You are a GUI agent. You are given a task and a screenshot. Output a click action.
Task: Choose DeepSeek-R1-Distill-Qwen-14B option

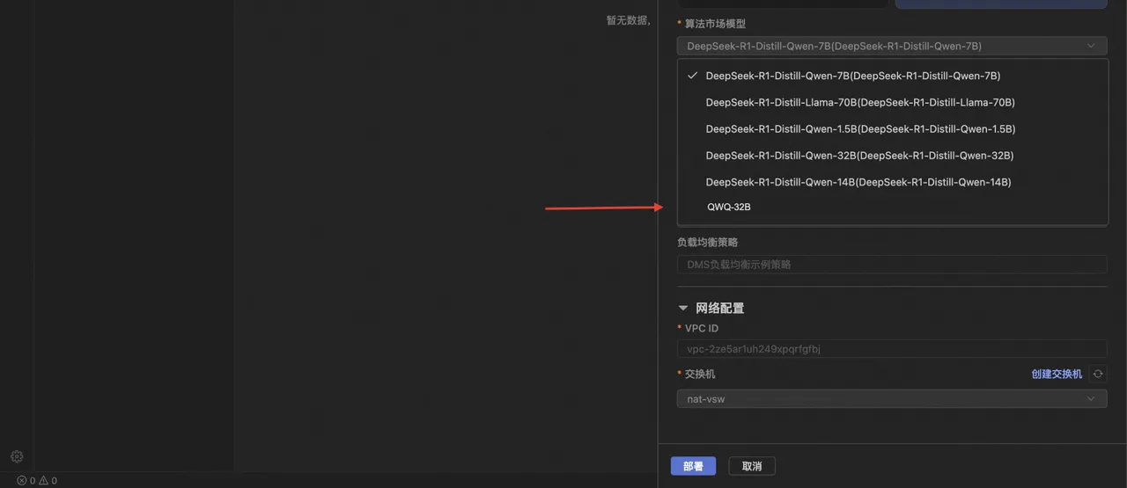pyautogui.click(x=892, y=182)
